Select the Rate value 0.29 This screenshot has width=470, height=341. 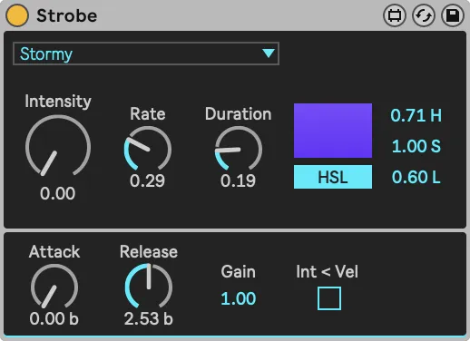point(147,180)
